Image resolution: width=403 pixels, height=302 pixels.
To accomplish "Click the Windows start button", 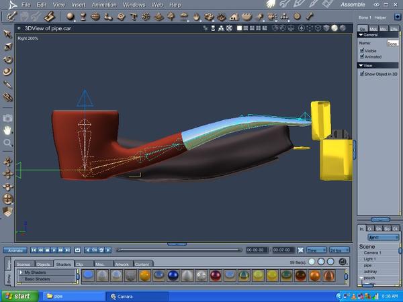I will tap(19, 297).
